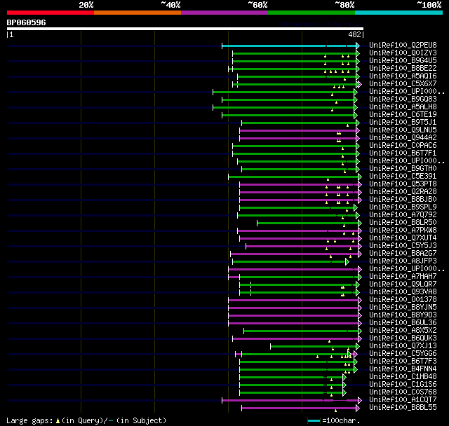Open the UniRef100_A7HAH7 hit label
The image size is (449, 426).
click(403, 277)
